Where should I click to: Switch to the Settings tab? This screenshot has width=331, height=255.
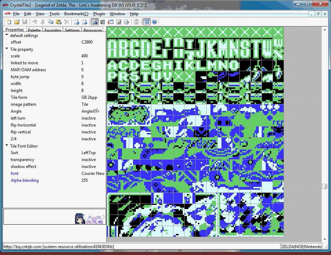click(x=72, y=30)
